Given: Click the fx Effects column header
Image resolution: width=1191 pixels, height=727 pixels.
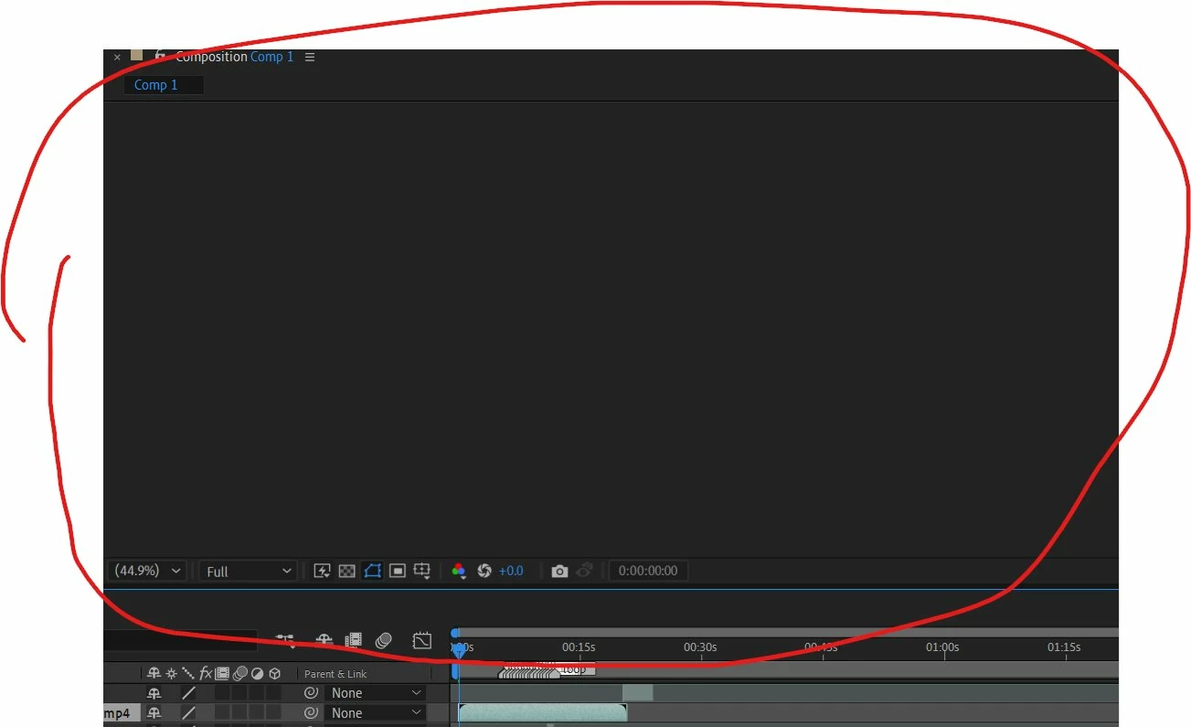Looking at the screenshot, I should tap(206, 673).
